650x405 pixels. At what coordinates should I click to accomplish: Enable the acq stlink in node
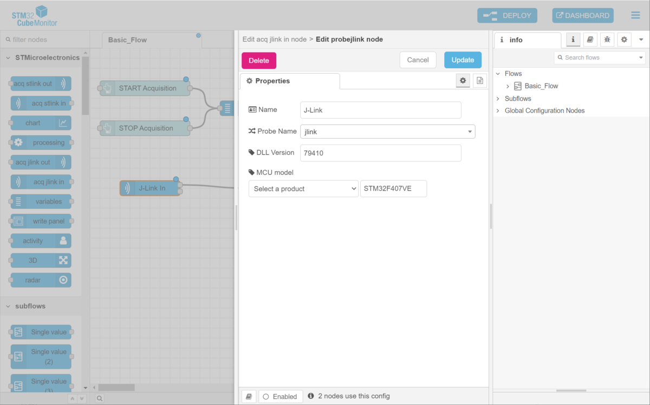[x=40, y=103]
